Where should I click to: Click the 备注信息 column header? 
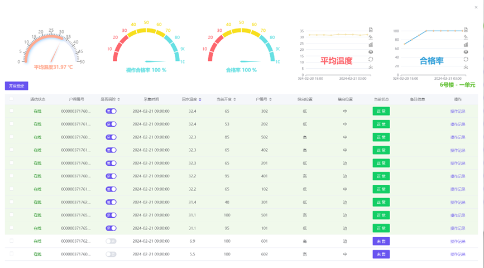(418, 99)
